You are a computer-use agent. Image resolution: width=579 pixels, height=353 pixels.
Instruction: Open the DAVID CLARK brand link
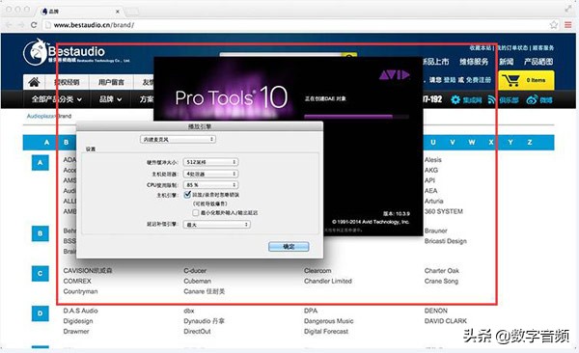(445, 321)
